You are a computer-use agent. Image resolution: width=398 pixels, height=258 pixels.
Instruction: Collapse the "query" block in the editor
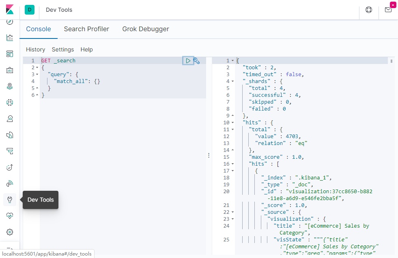[37, 75]
